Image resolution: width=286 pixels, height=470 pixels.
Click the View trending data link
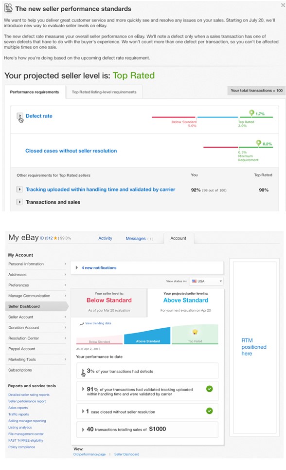point(98,323)
